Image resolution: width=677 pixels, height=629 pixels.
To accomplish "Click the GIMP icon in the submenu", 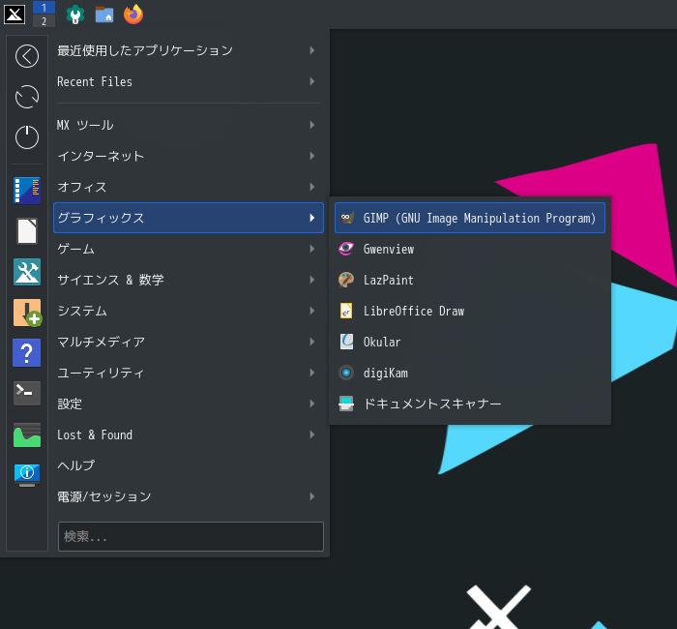I will pyautogui.click(x=346, y=218).
